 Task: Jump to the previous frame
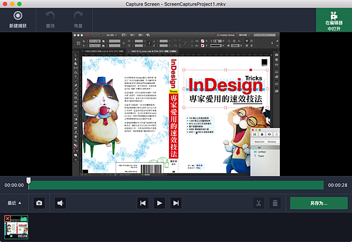(142, 203)
